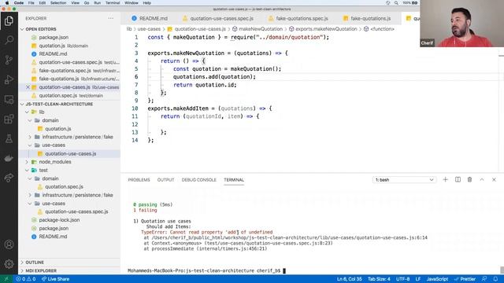This screenshot has height=283, width=504.
Task: Change Tab Size: 4 setting
Action: point(379,279)
